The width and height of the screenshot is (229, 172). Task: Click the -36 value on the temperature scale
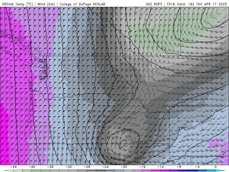point(50,167)
